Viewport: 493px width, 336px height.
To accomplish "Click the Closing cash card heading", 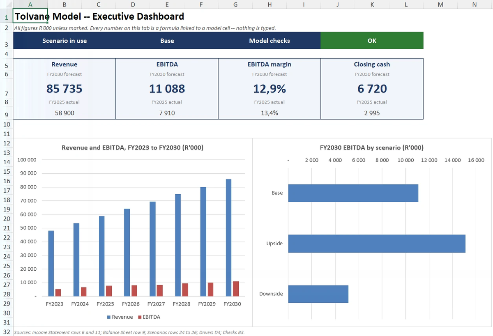I will [x=372, y=64].
